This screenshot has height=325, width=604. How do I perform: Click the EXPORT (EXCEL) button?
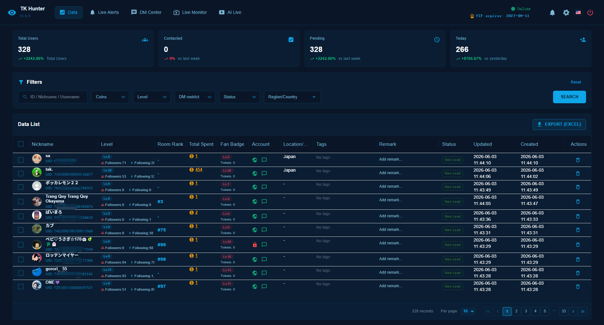point(559,124)
